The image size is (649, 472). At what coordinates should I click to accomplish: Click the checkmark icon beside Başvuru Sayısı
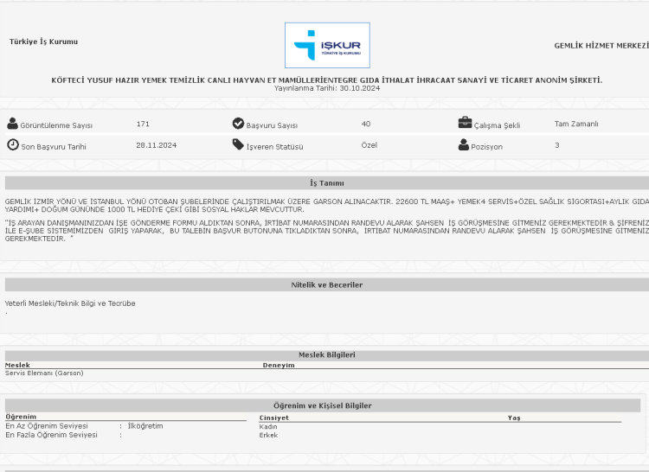[238, 124]
